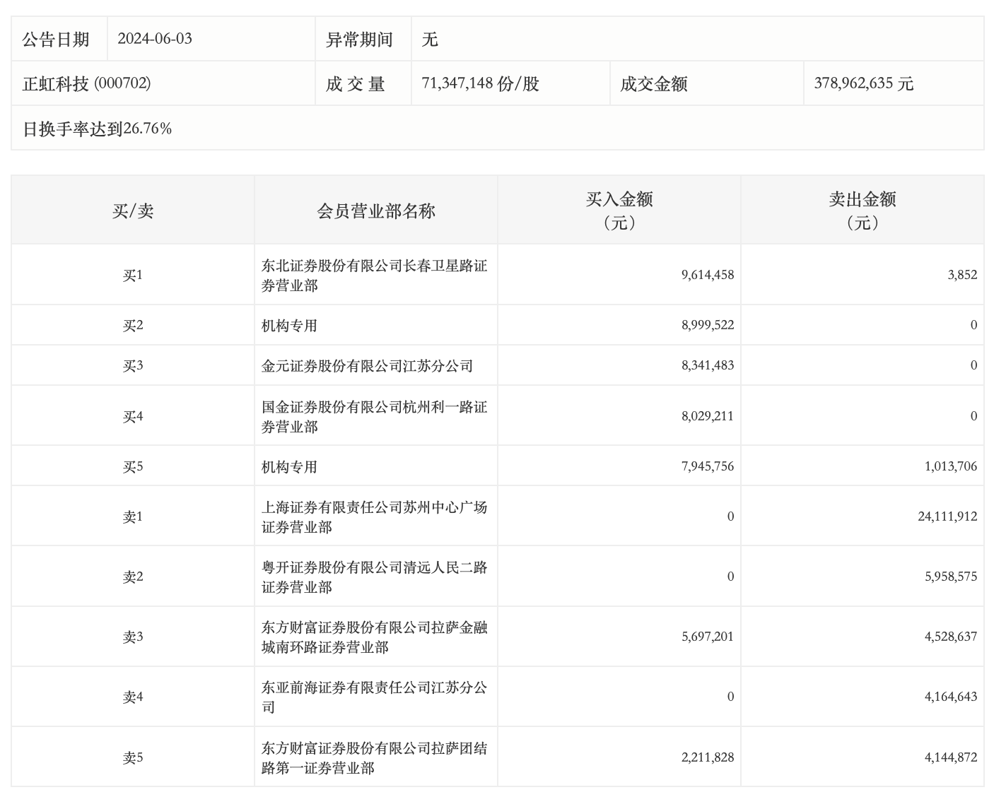Select the 买3 row label
994x797 pixels.
tap(133, 365)
